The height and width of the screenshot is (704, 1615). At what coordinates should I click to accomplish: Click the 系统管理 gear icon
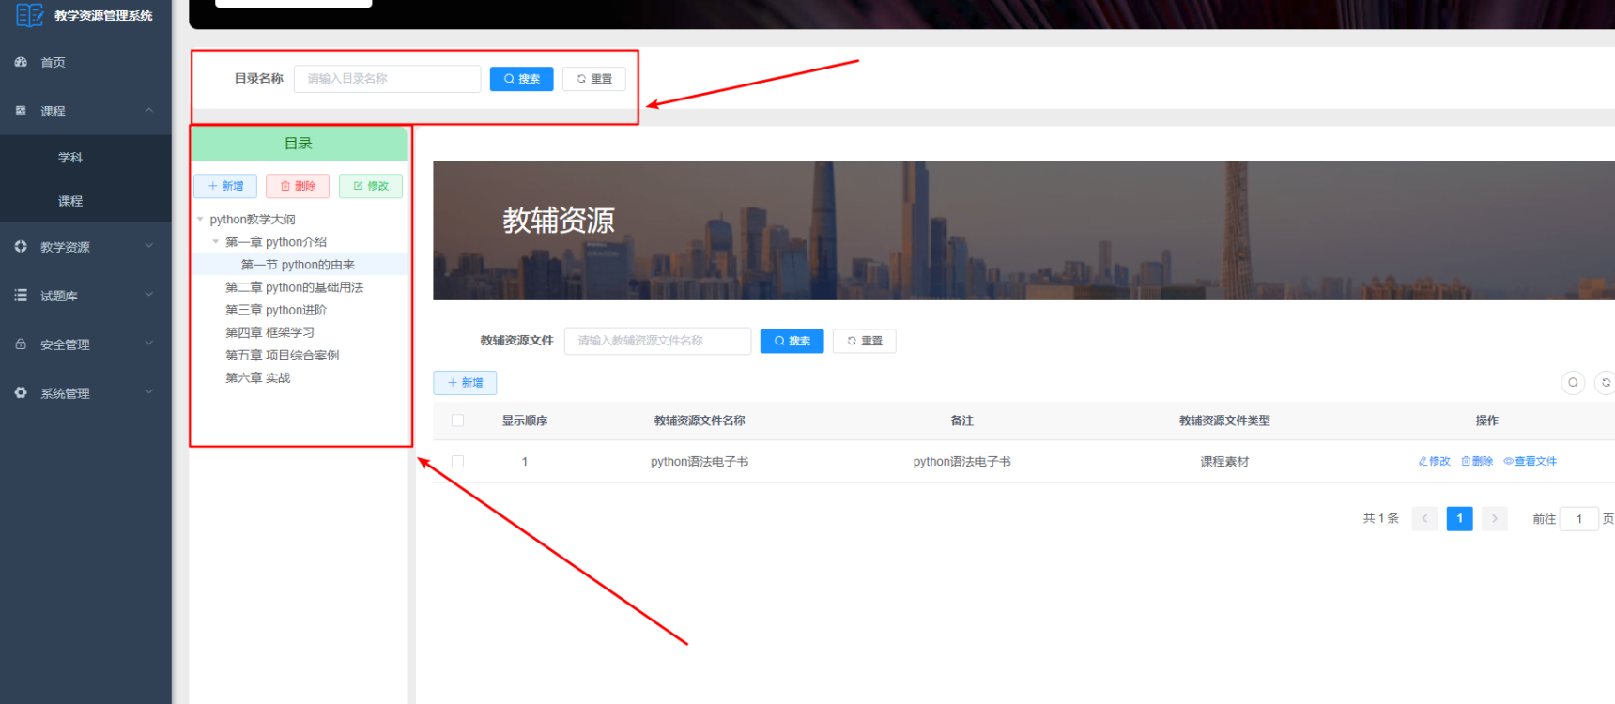point(21,393)
